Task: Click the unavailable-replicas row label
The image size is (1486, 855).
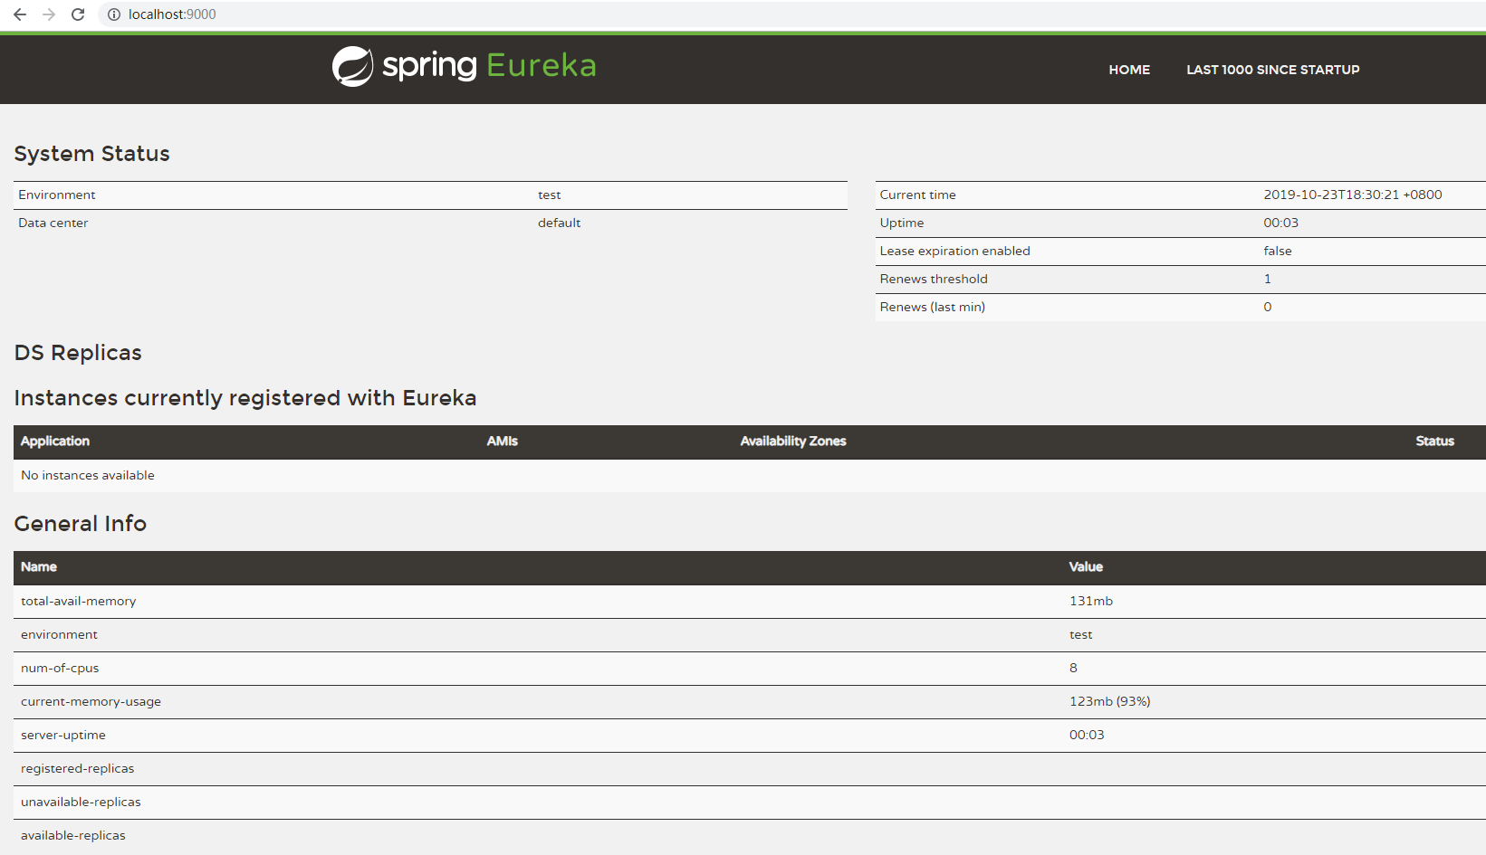Action: pyautogui.click(x=81, y=802)
